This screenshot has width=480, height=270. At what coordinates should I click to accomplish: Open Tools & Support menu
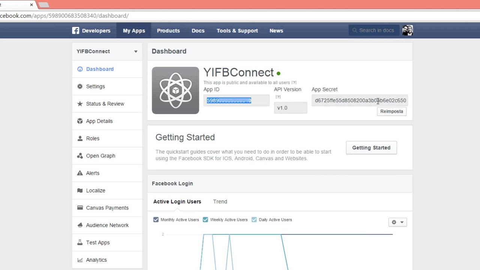pos(237,31)
